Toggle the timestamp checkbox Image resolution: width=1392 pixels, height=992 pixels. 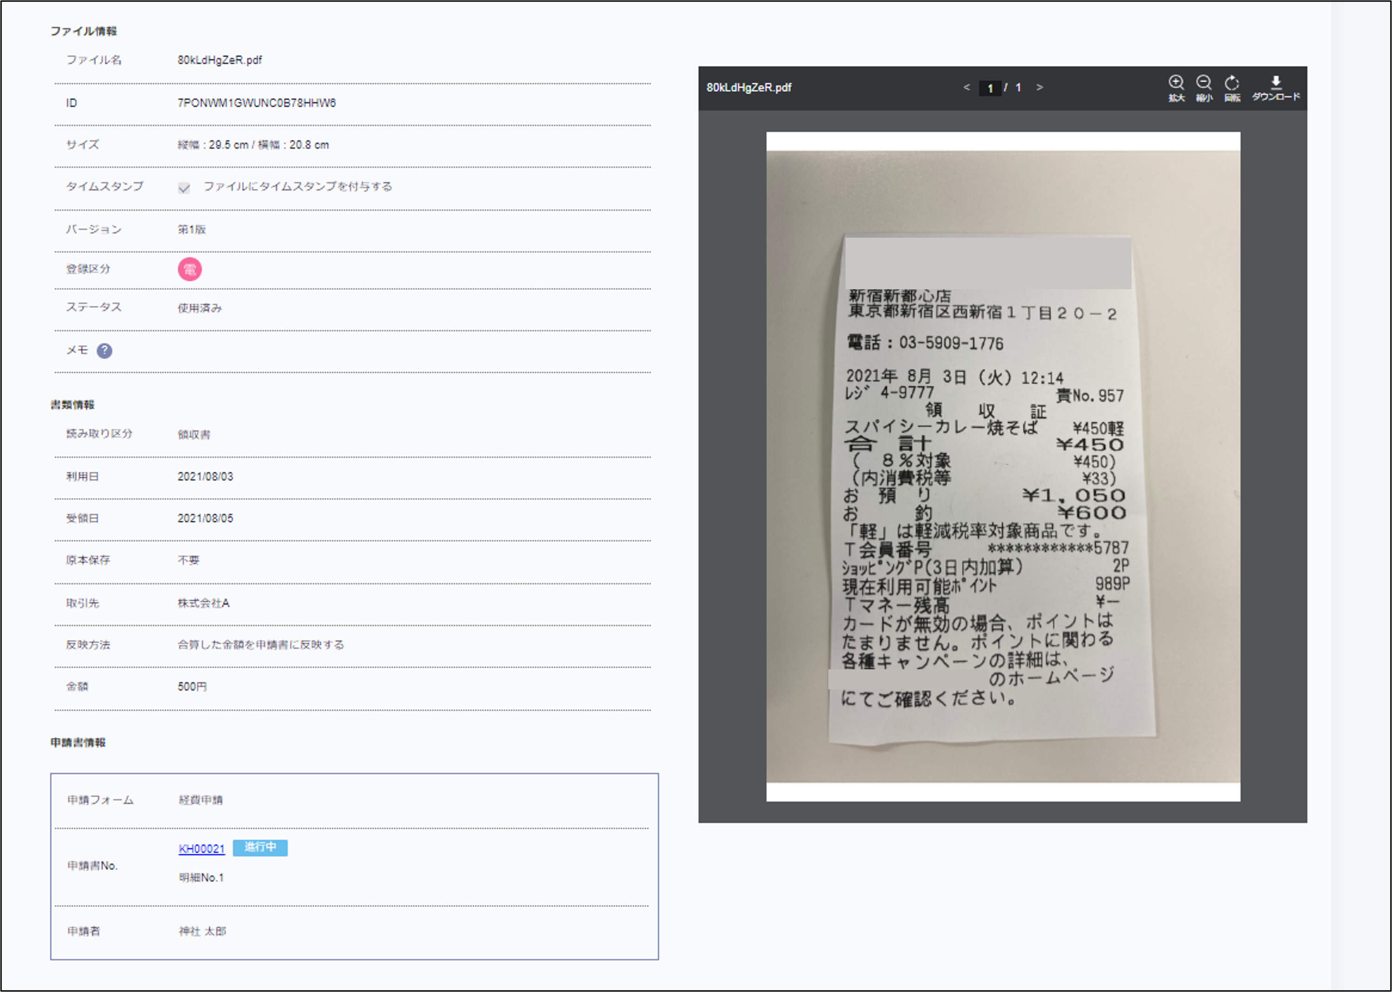(x=184, y=188)
